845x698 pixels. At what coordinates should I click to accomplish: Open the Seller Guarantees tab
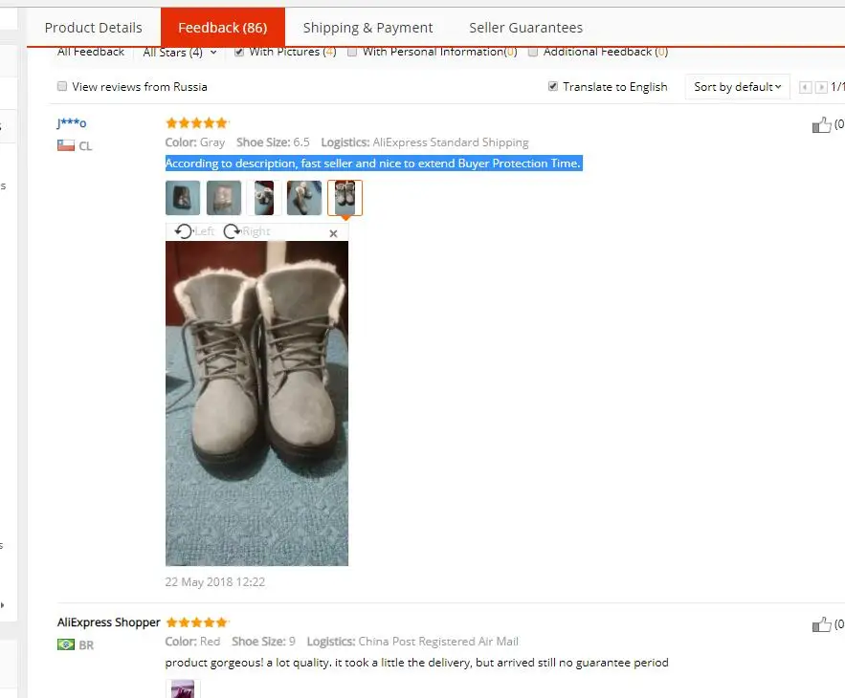[x=525, y=28]
